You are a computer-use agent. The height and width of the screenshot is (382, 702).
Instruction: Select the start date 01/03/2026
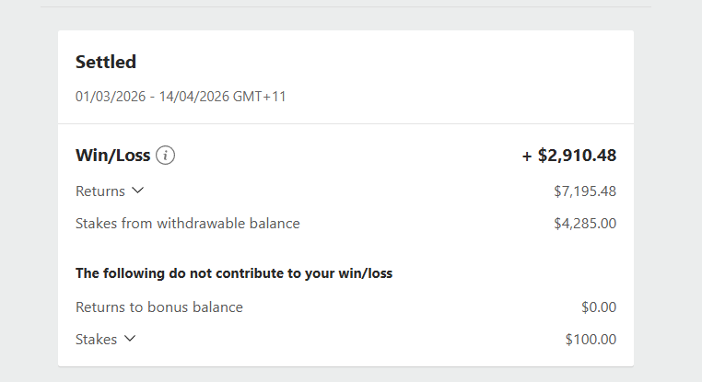[x=111, y=96]
